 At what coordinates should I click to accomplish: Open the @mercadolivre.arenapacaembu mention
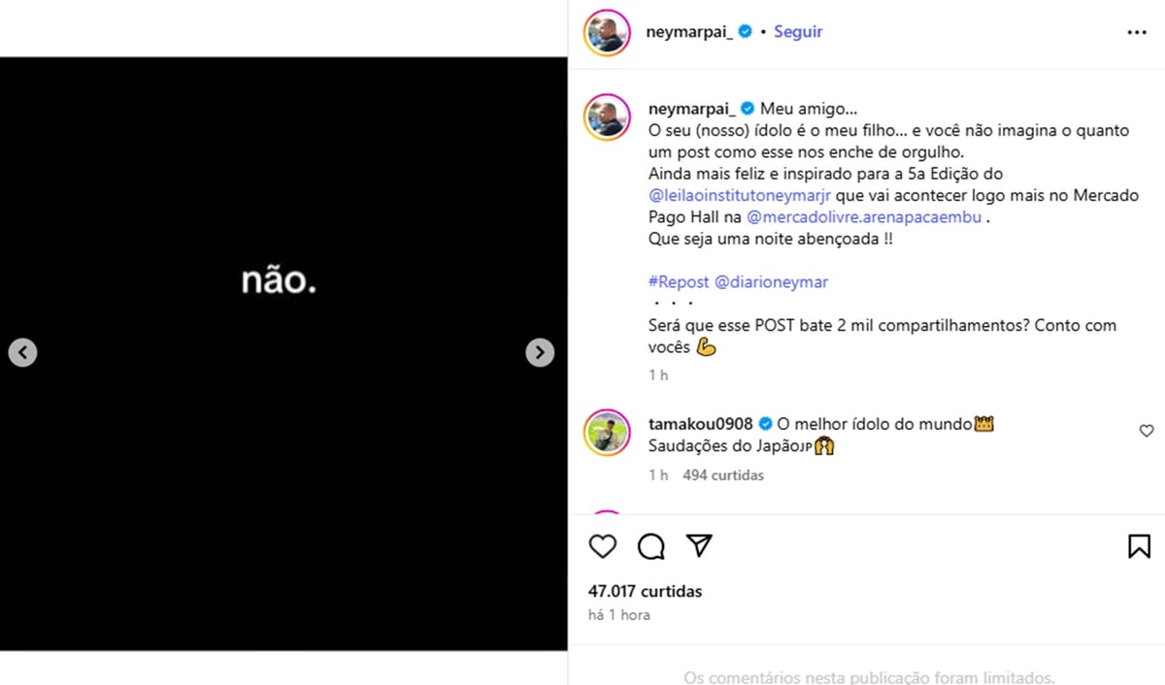864,216
